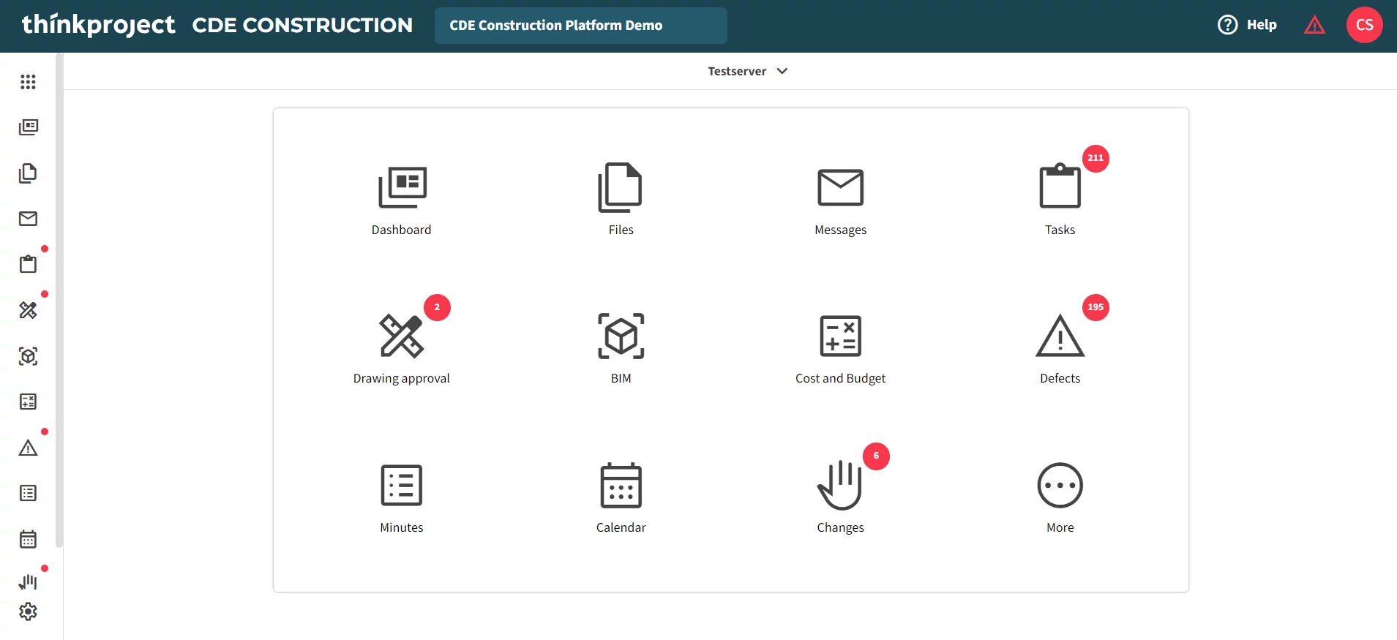Open the sidebar apps grid menu

tap(28, 82)
